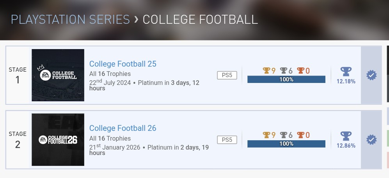Click platinum trophy icon above 12.86%

tap(346, 136)
